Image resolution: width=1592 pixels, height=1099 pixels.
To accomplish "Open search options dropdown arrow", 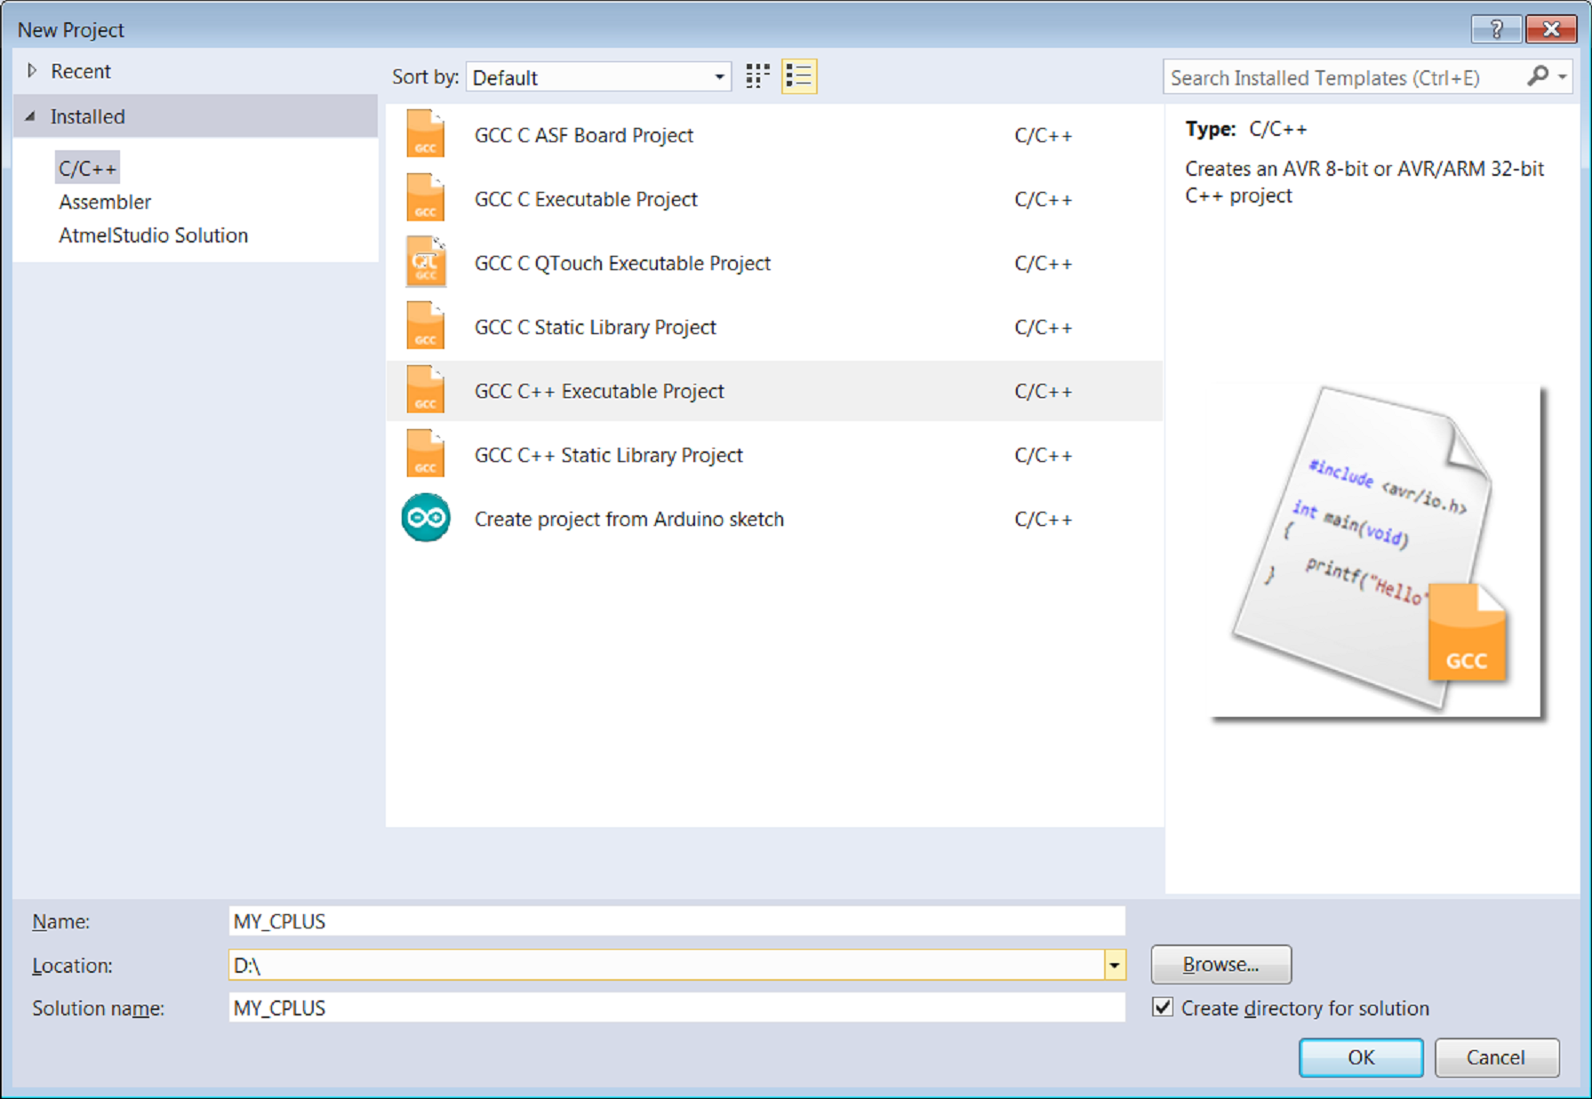I will [1562, 77].
